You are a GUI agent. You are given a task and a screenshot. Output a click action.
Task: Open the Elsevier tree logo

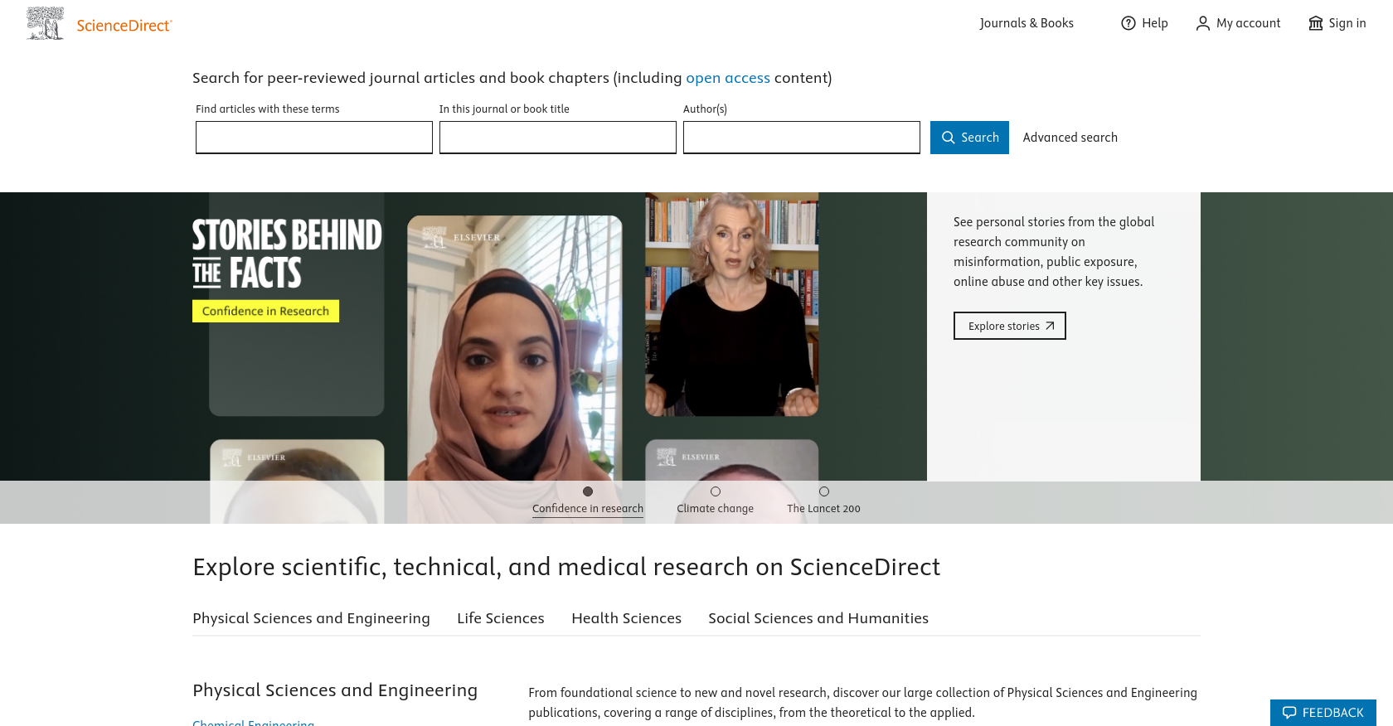pyautogui.click(x=45, y=23)
